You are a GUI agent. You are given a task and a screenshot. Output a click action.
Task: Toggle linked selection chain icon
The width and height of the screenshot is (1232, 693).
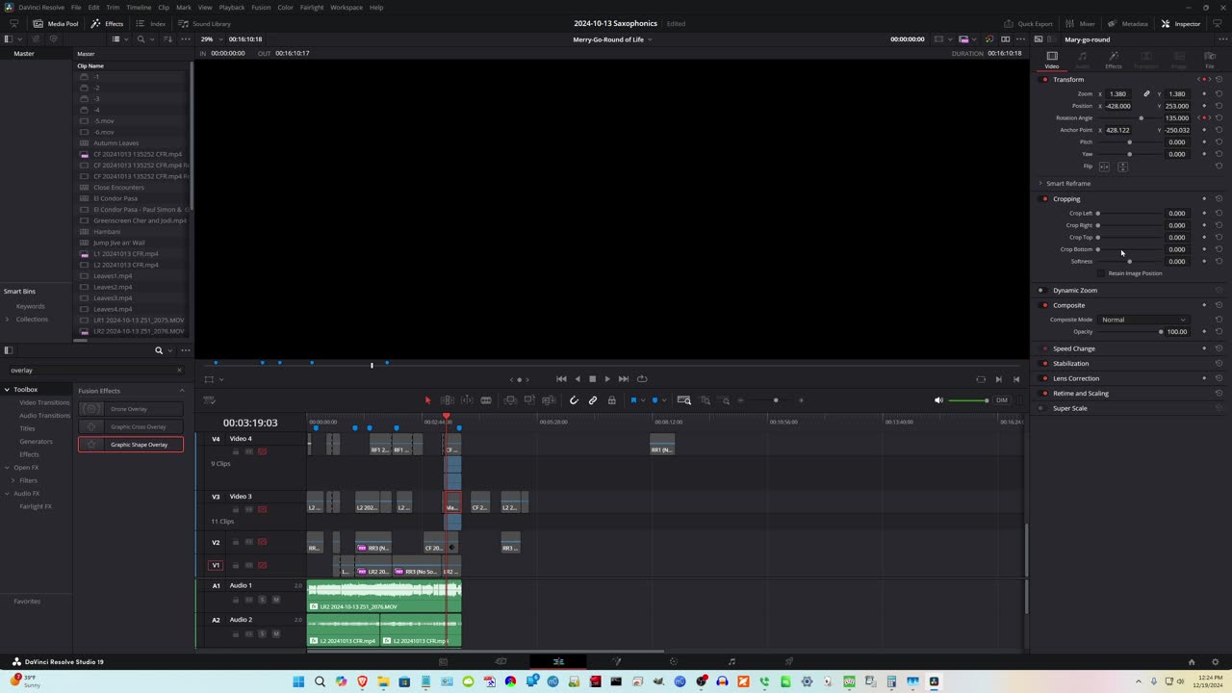pos(593,400)
